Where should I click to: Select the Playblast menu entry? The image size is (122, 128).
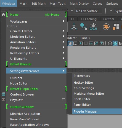[x=34, y=100]
